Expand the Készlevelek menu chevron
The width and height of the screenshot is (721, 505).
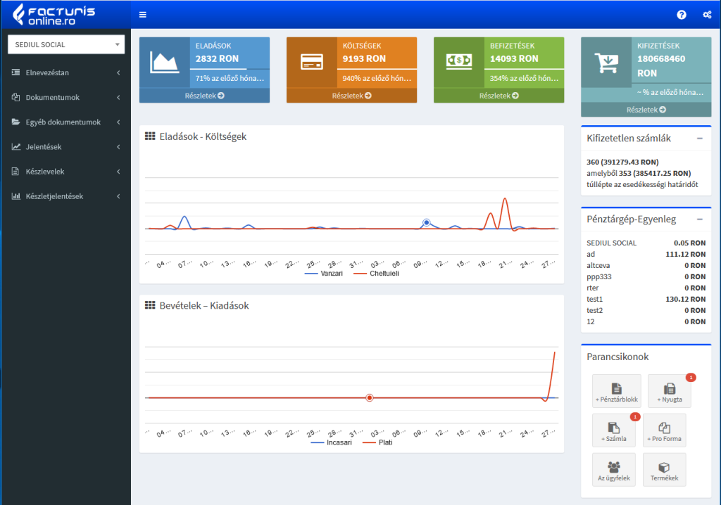[118, 172]
